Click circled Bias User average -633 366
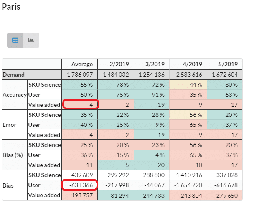The image size is (254, 209). tap(80, 185)
